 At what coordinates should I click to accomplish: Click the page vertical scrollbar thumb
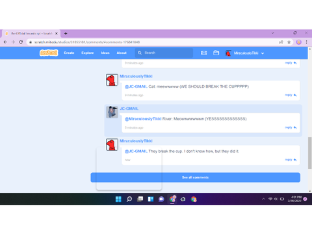tap(309, 153)
